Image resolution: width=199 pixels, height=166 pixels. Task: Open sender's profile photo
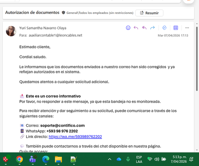point(11,31)
